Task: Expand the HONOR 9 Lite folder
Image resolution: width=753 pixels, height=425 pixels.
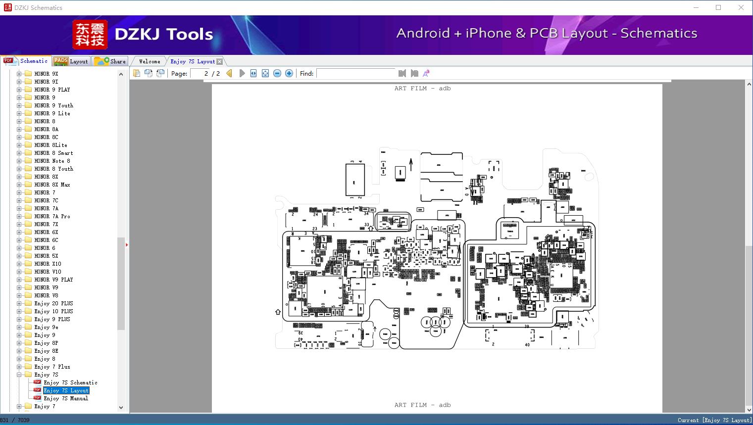Action: click(x=19, y=113)
